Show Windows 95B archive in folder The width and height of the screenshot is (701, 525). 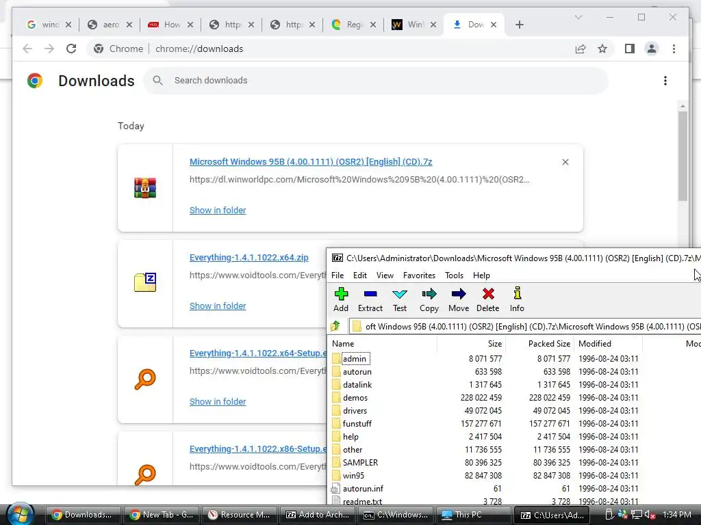click(x=218, y=211)
